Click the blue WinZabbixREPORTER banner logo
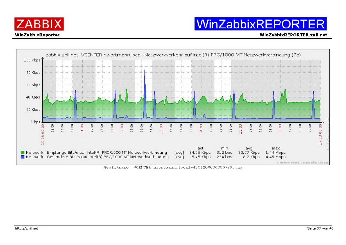Image resolution: width=346 pixels, height=245 pixels. click(x=261, y=24)
